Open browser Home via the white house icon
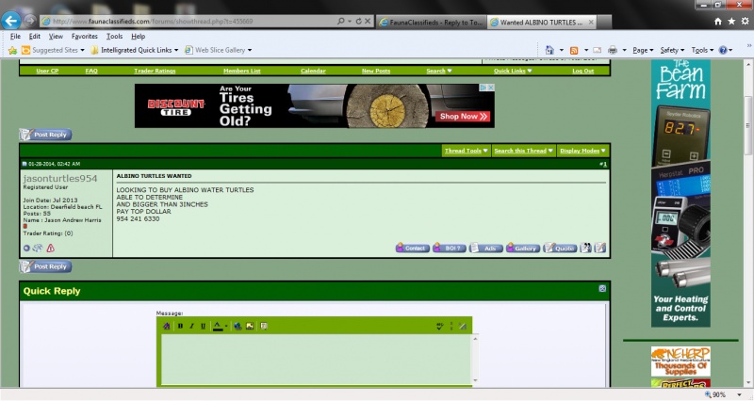The image size is (754, 401). [x=718, y=21]
